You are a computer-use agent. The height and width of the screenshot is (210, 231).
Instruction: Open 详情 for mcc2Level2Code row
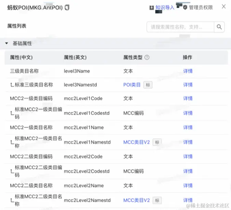(188, 156)
